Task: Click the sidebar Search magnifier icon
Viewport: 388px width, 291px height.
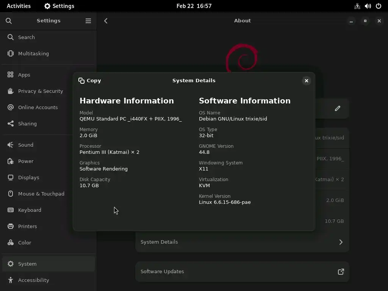Action: (10, 38)
